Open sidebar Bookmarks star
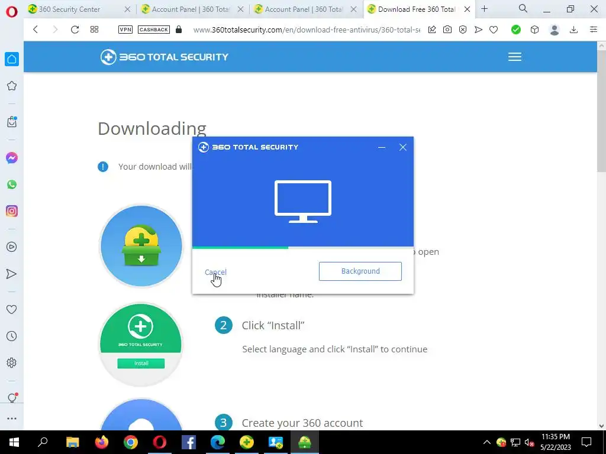606x454 pixels. click(x=12, y=86)
